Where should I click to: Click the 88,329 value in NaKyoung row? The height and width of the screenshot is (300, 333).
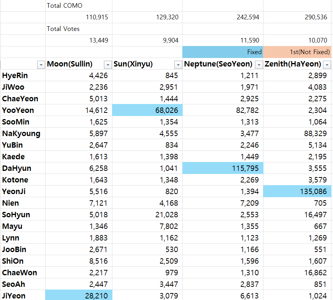tap(298, 133)
